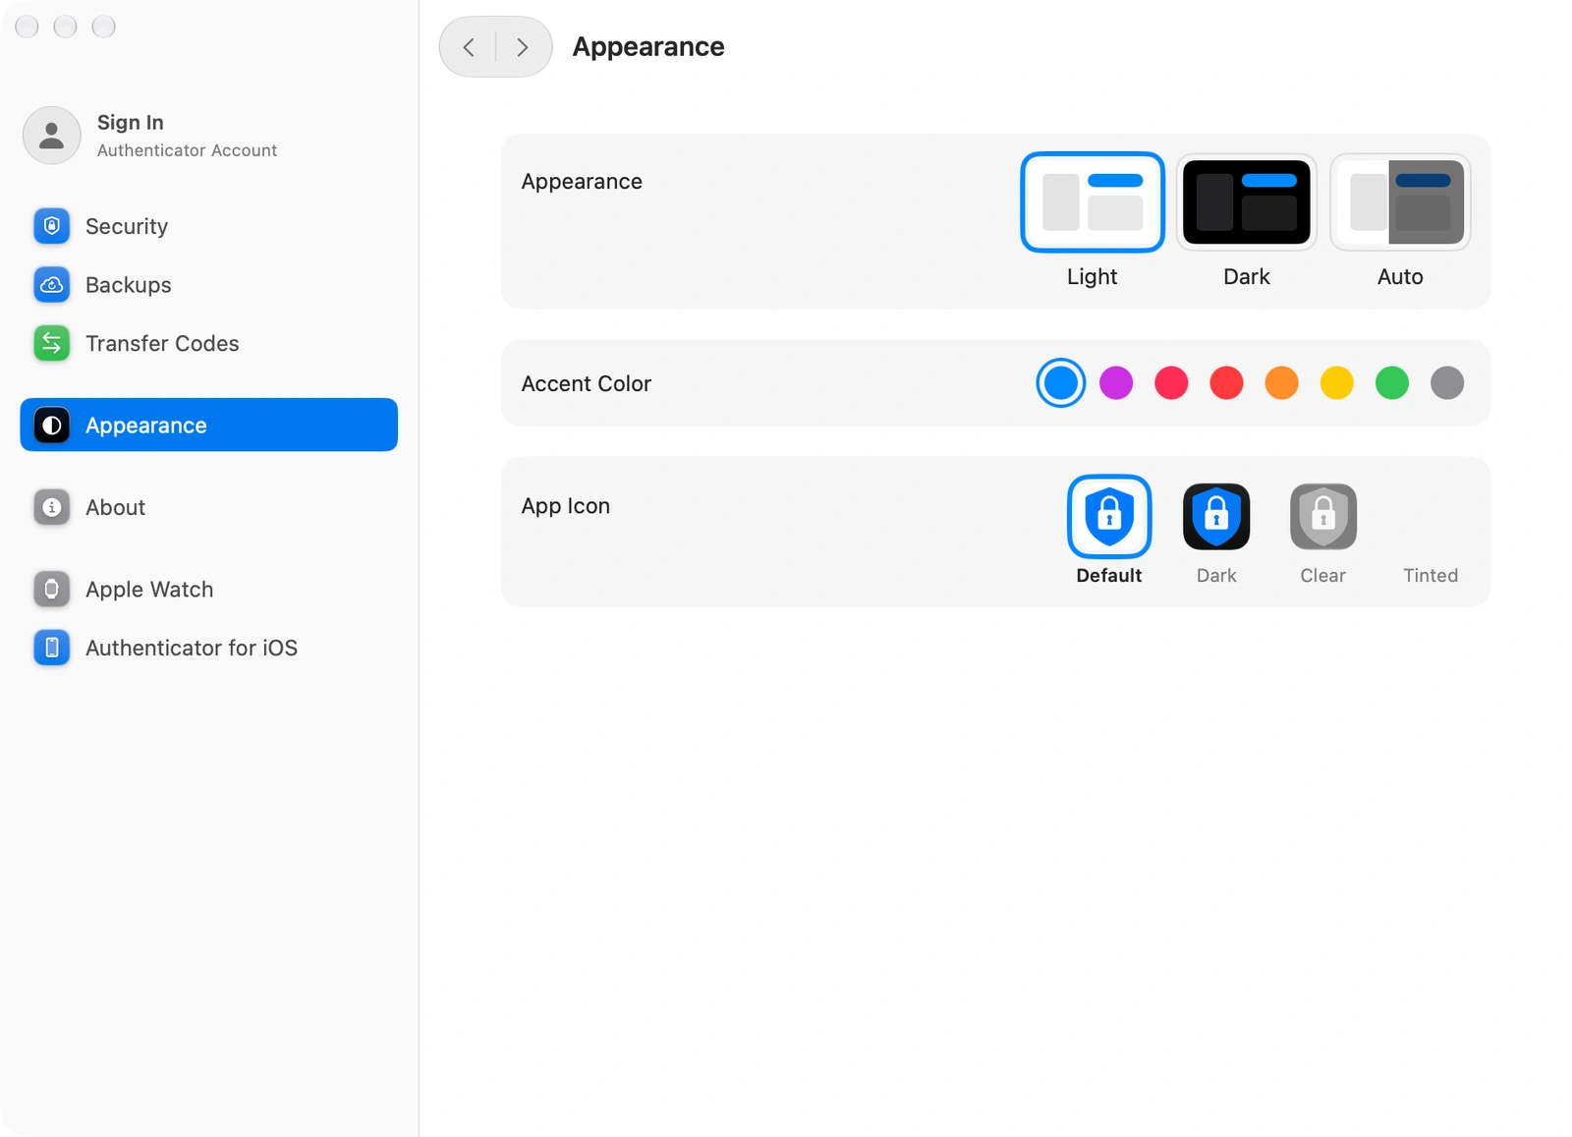Image resolution: width=1572 pixels, height=1137 pixels.
Task: Pick the yellow accent color
Action: pos(1337,383)
